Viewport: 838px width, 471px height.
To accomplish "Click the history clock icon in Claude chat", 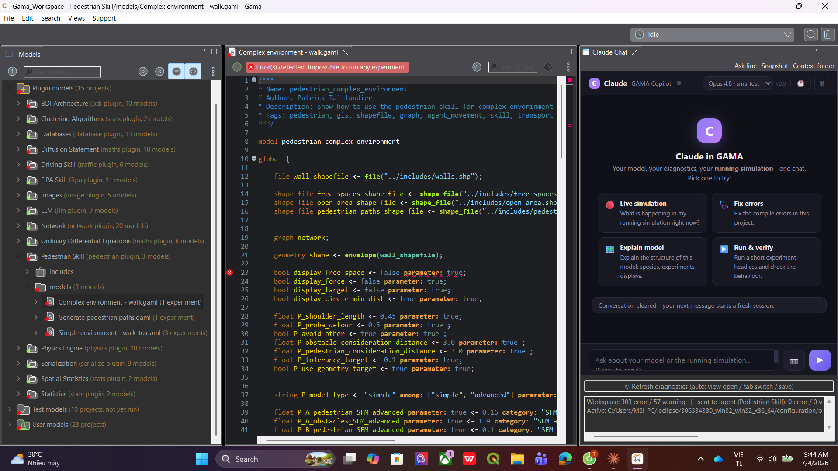I will point(800,83).
